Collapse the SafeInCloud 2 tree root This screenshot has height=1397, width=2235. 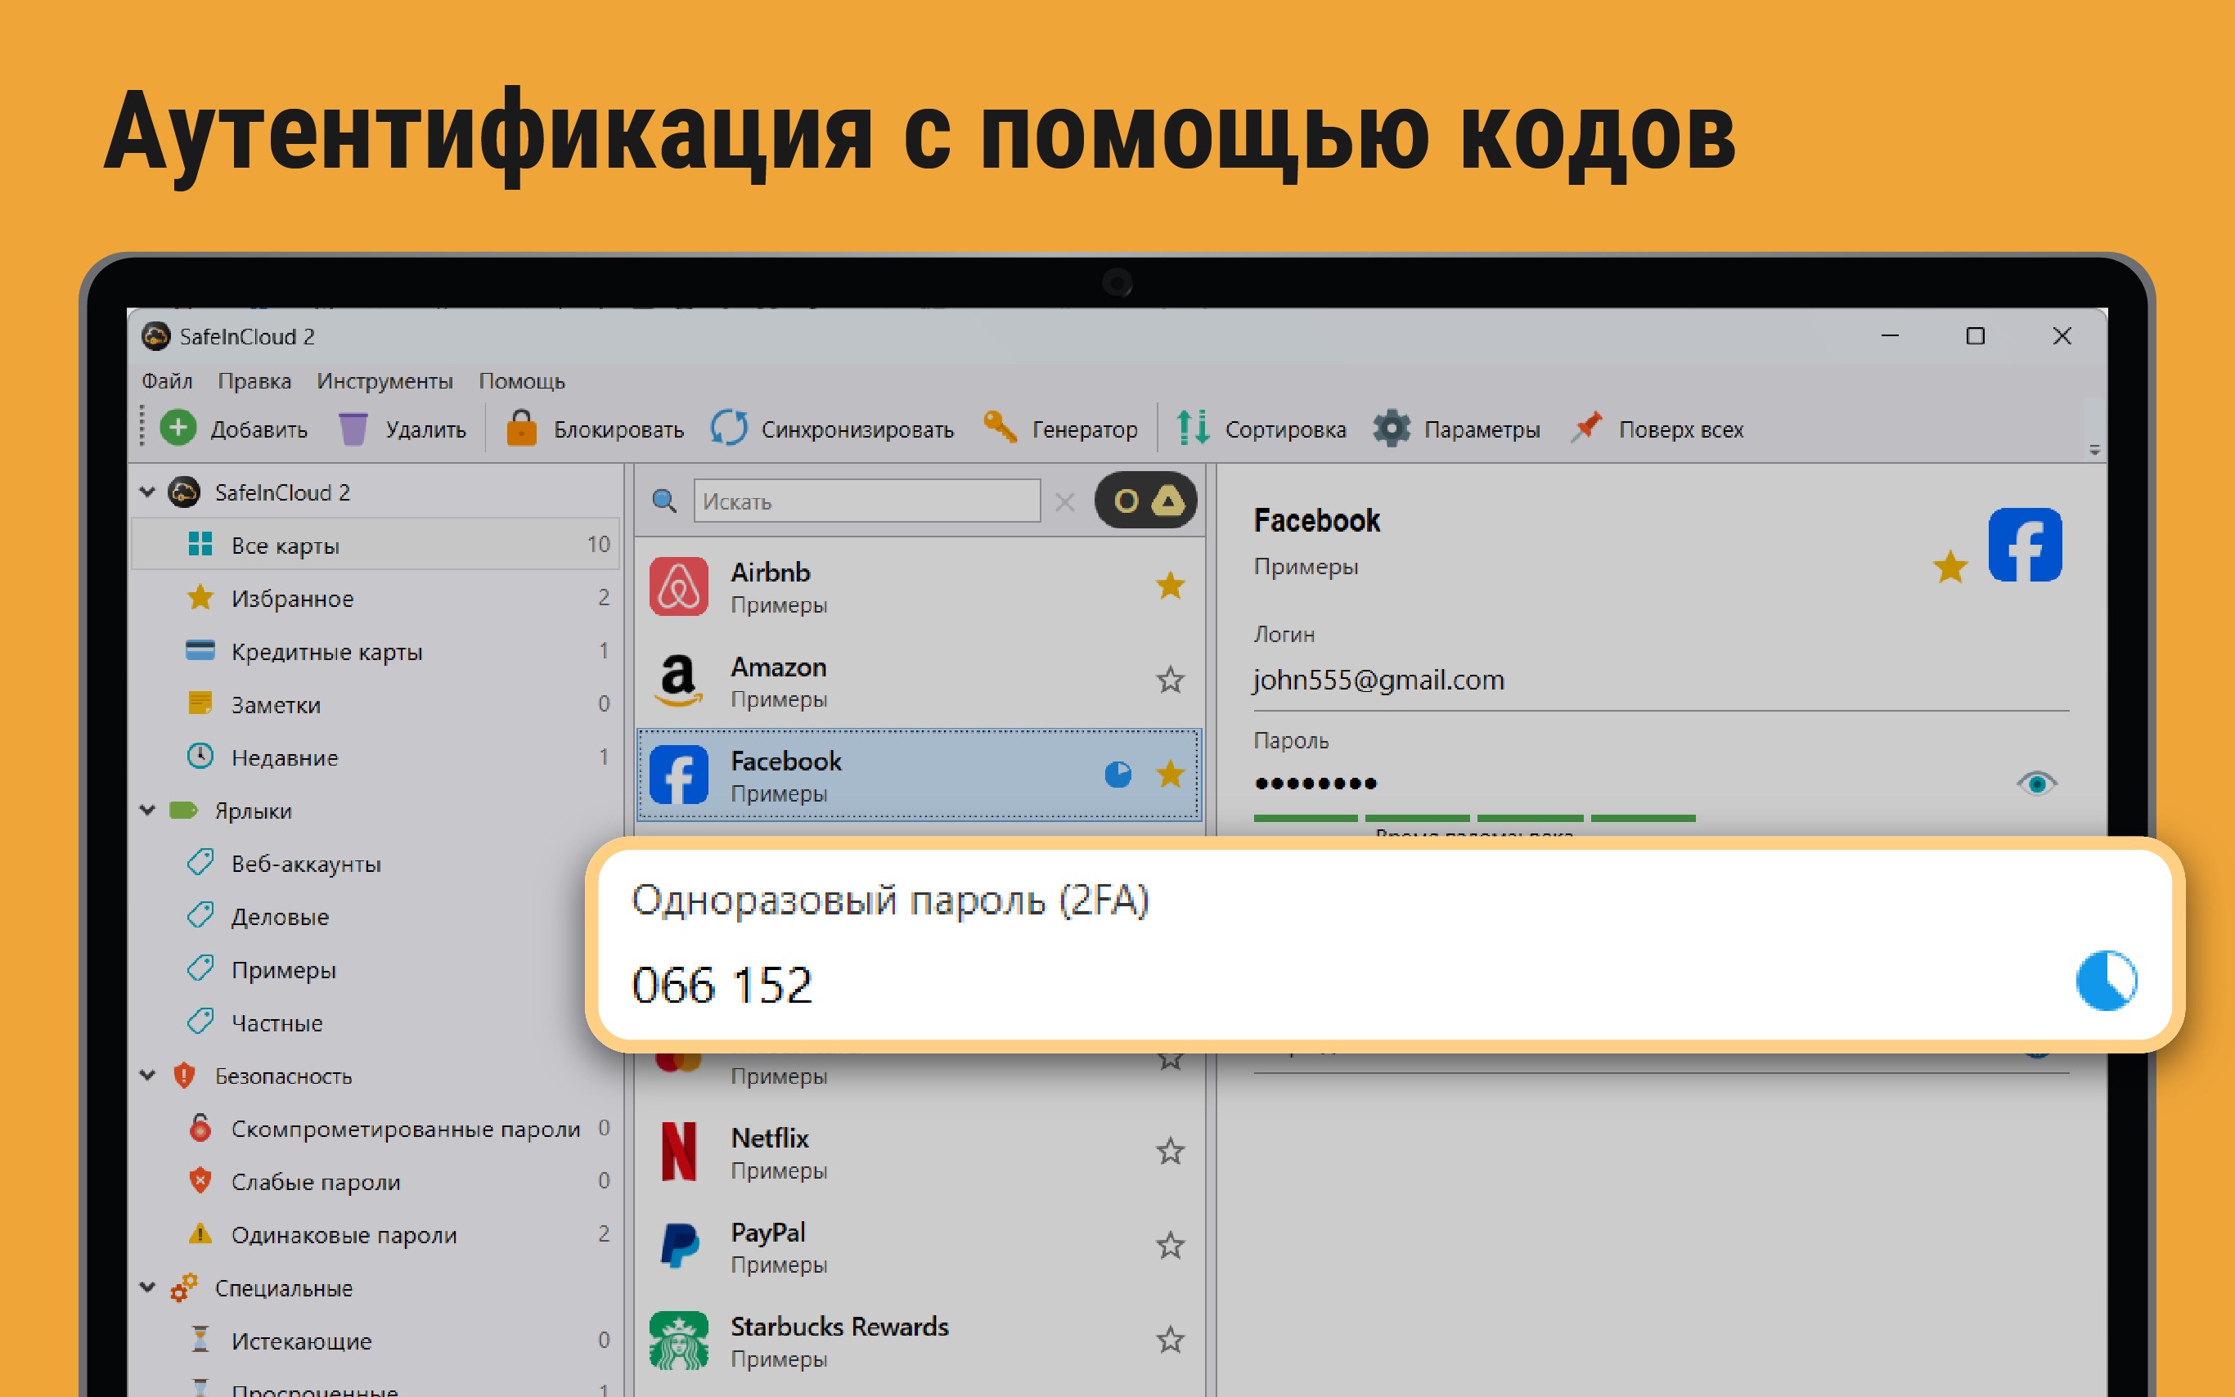click(x=147, y=492)
